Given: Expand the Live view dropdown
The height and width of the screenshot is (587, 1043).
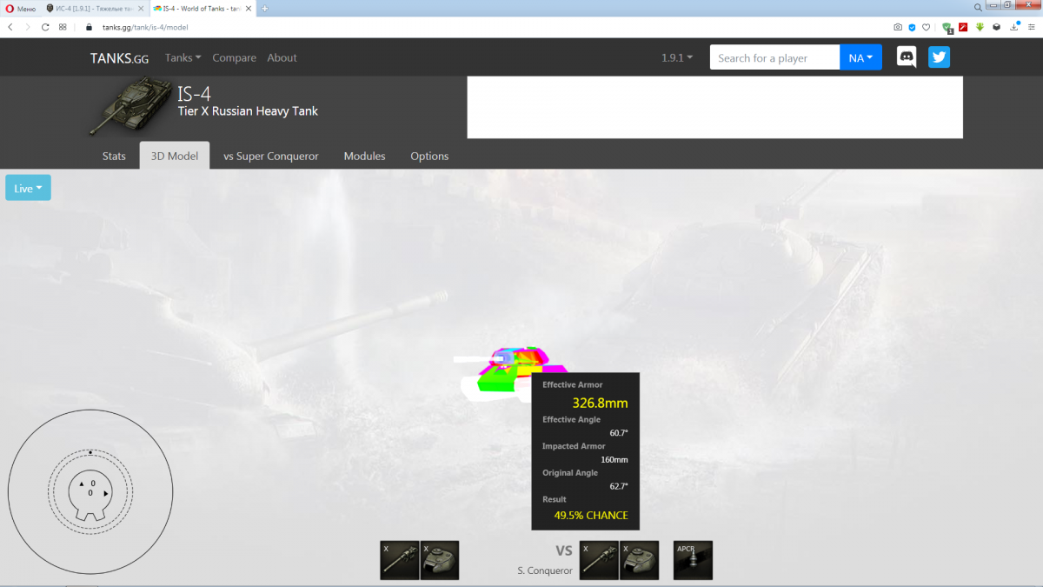Looking at the screenshot, I should [x=28, y=188].
